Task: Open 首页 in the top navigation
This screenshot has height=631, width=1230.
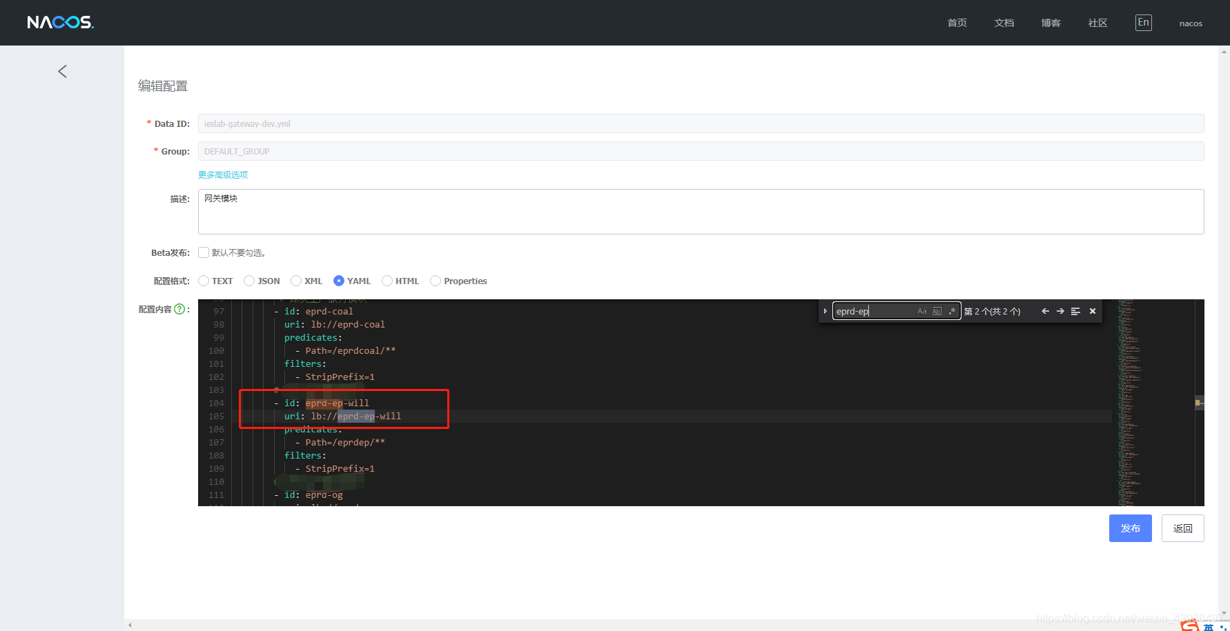Action: coord(957,23)
